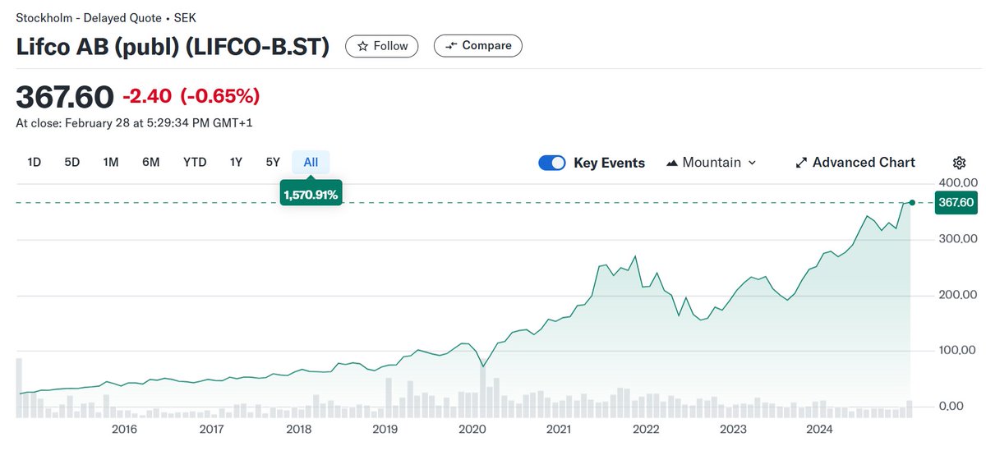Open the Advanced Chart link
Image resolution: width=986 pixels, height=451 pixels.
(x=855, y=163)
